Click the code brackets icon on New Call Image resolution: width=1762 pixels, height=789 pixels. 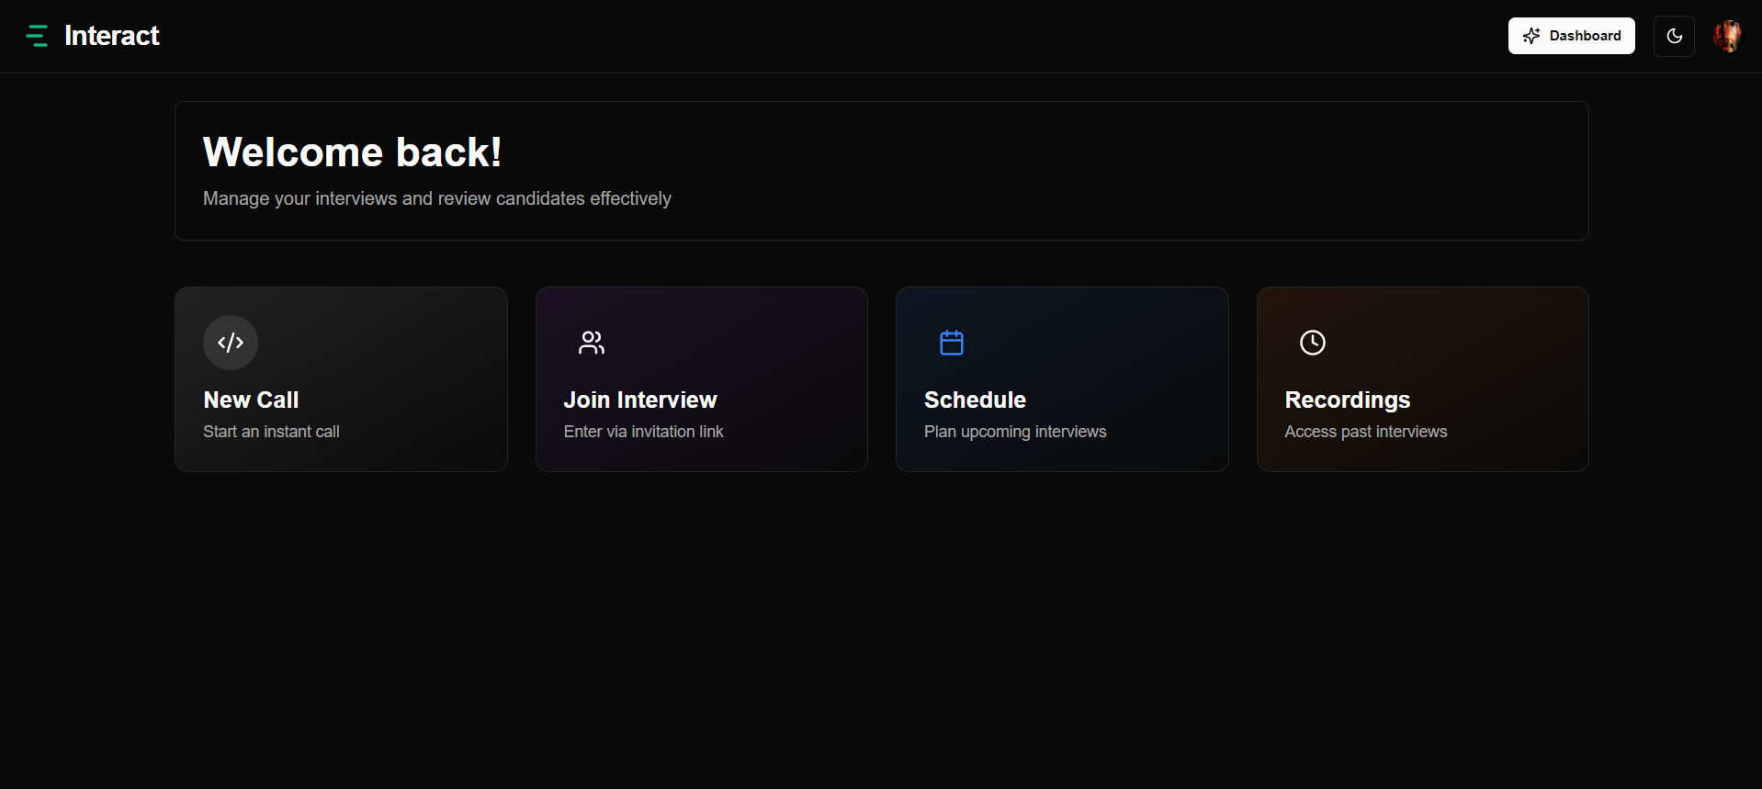click(x=231, y=343)
